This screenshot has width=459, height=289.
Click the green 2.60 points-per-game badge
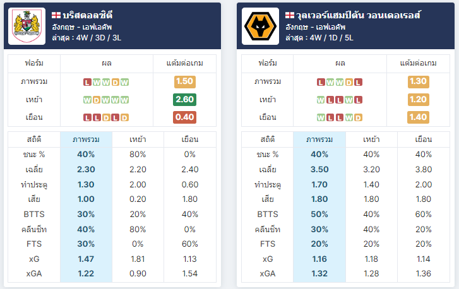click(x=185, y=100)
